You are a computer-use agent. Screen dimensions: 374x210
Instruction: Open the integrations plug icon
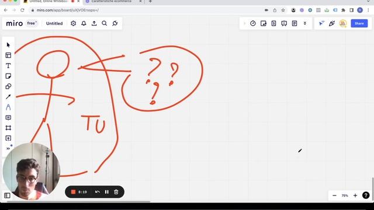[x=115, y=23]
